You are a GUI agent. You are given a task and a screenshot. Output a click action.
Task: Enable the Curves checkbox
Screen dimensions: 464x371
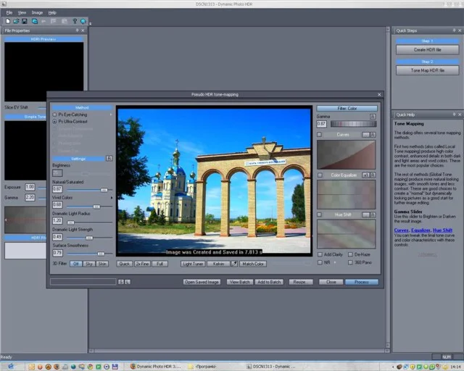tap(319, 135)
